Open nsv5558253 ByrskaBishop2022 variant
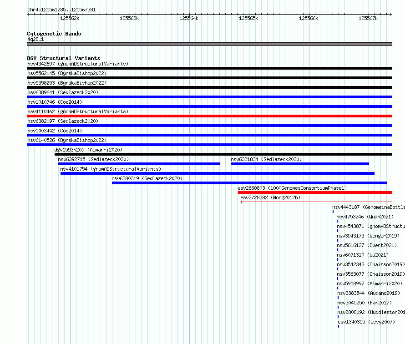The image size is (405, 344). (x=67, y=83)
